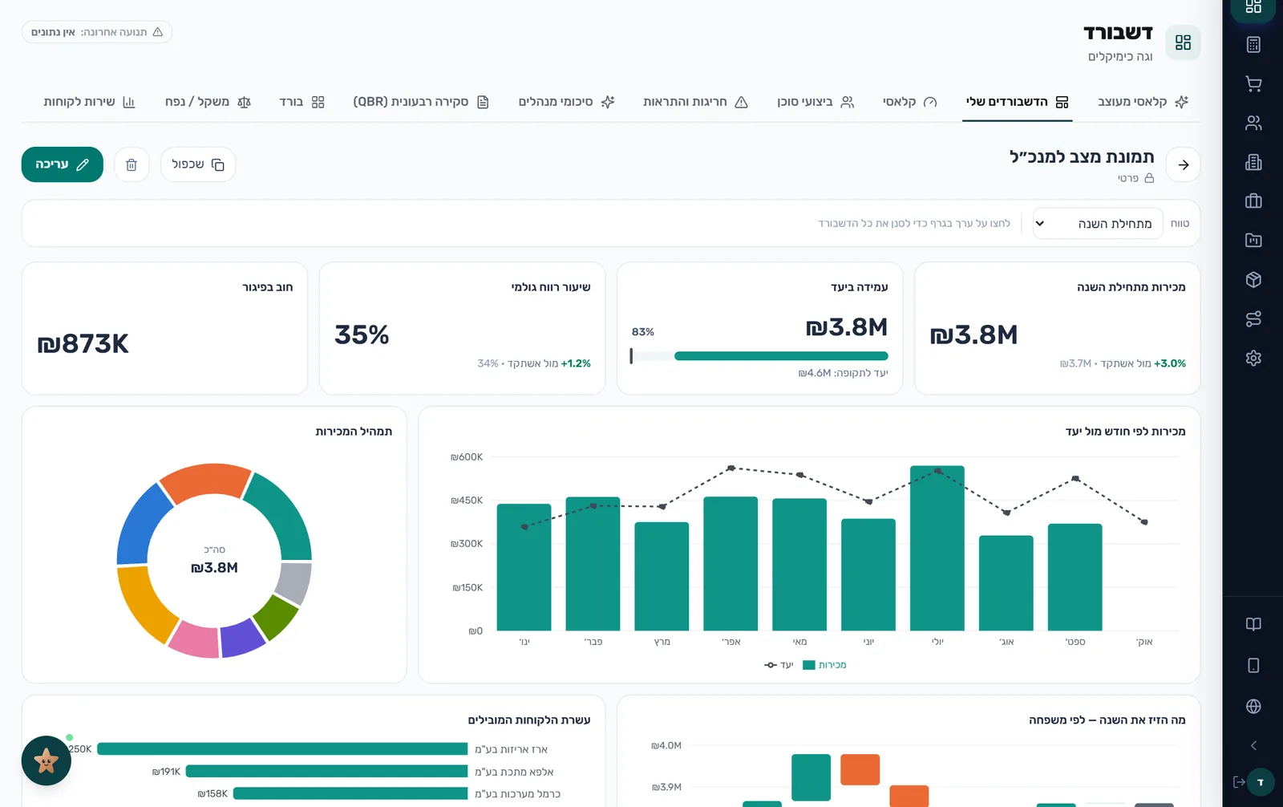Open the calculator icon in sidebar

point(1253,45)
